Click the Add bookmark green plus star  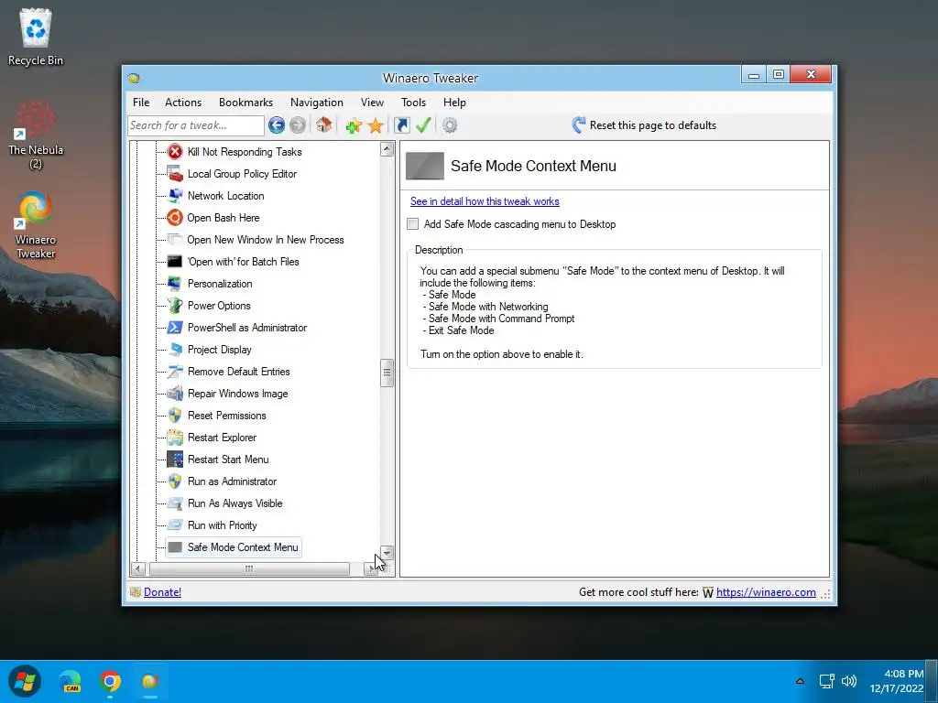click(x=354, y=125)
